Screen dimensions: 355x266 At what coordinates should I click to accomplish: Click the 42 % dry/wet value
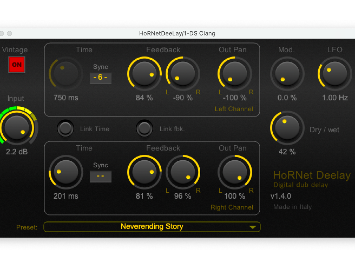[287, 152]
